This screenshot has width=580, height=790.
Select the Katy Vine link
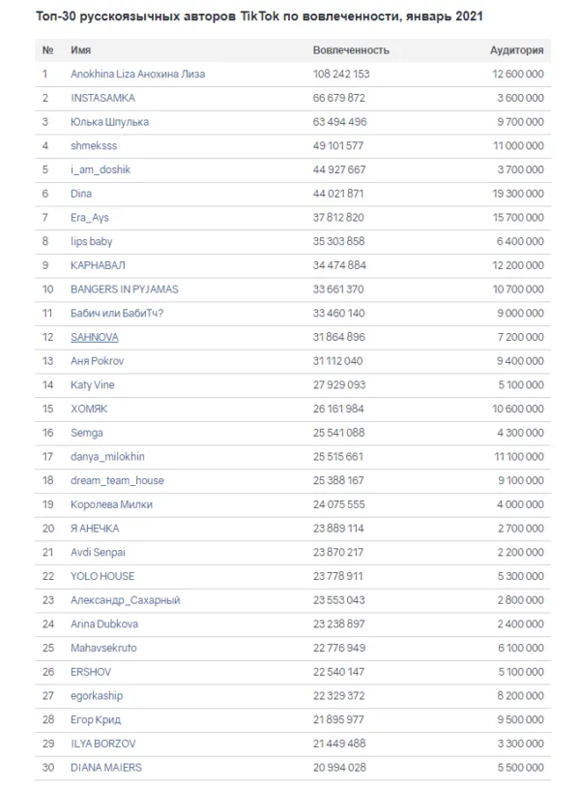pyautogui.click(x=93, y=385)
